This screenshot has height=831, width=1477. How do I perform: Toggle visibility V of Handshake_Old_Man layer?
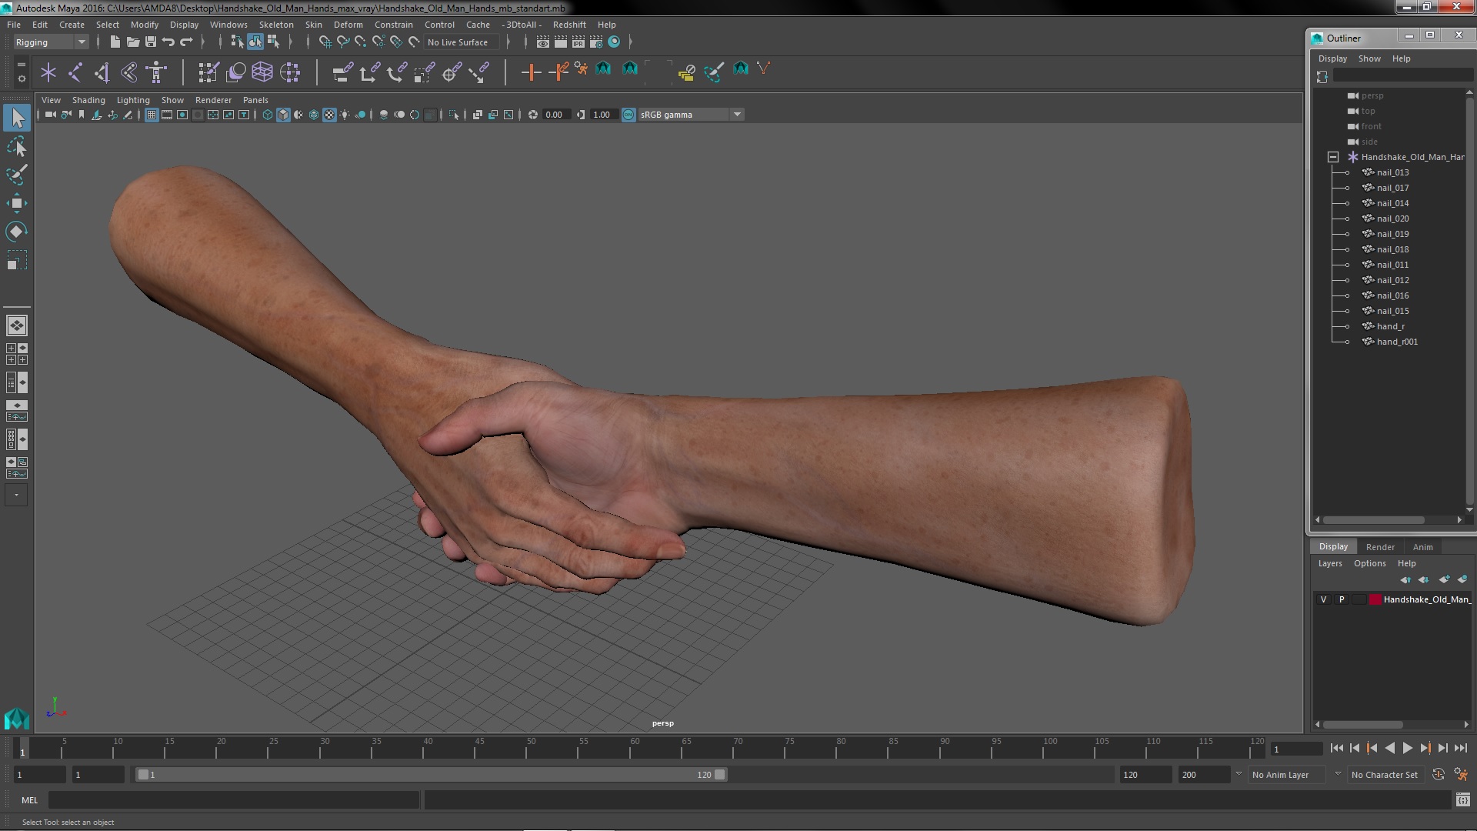point(1323,599)
